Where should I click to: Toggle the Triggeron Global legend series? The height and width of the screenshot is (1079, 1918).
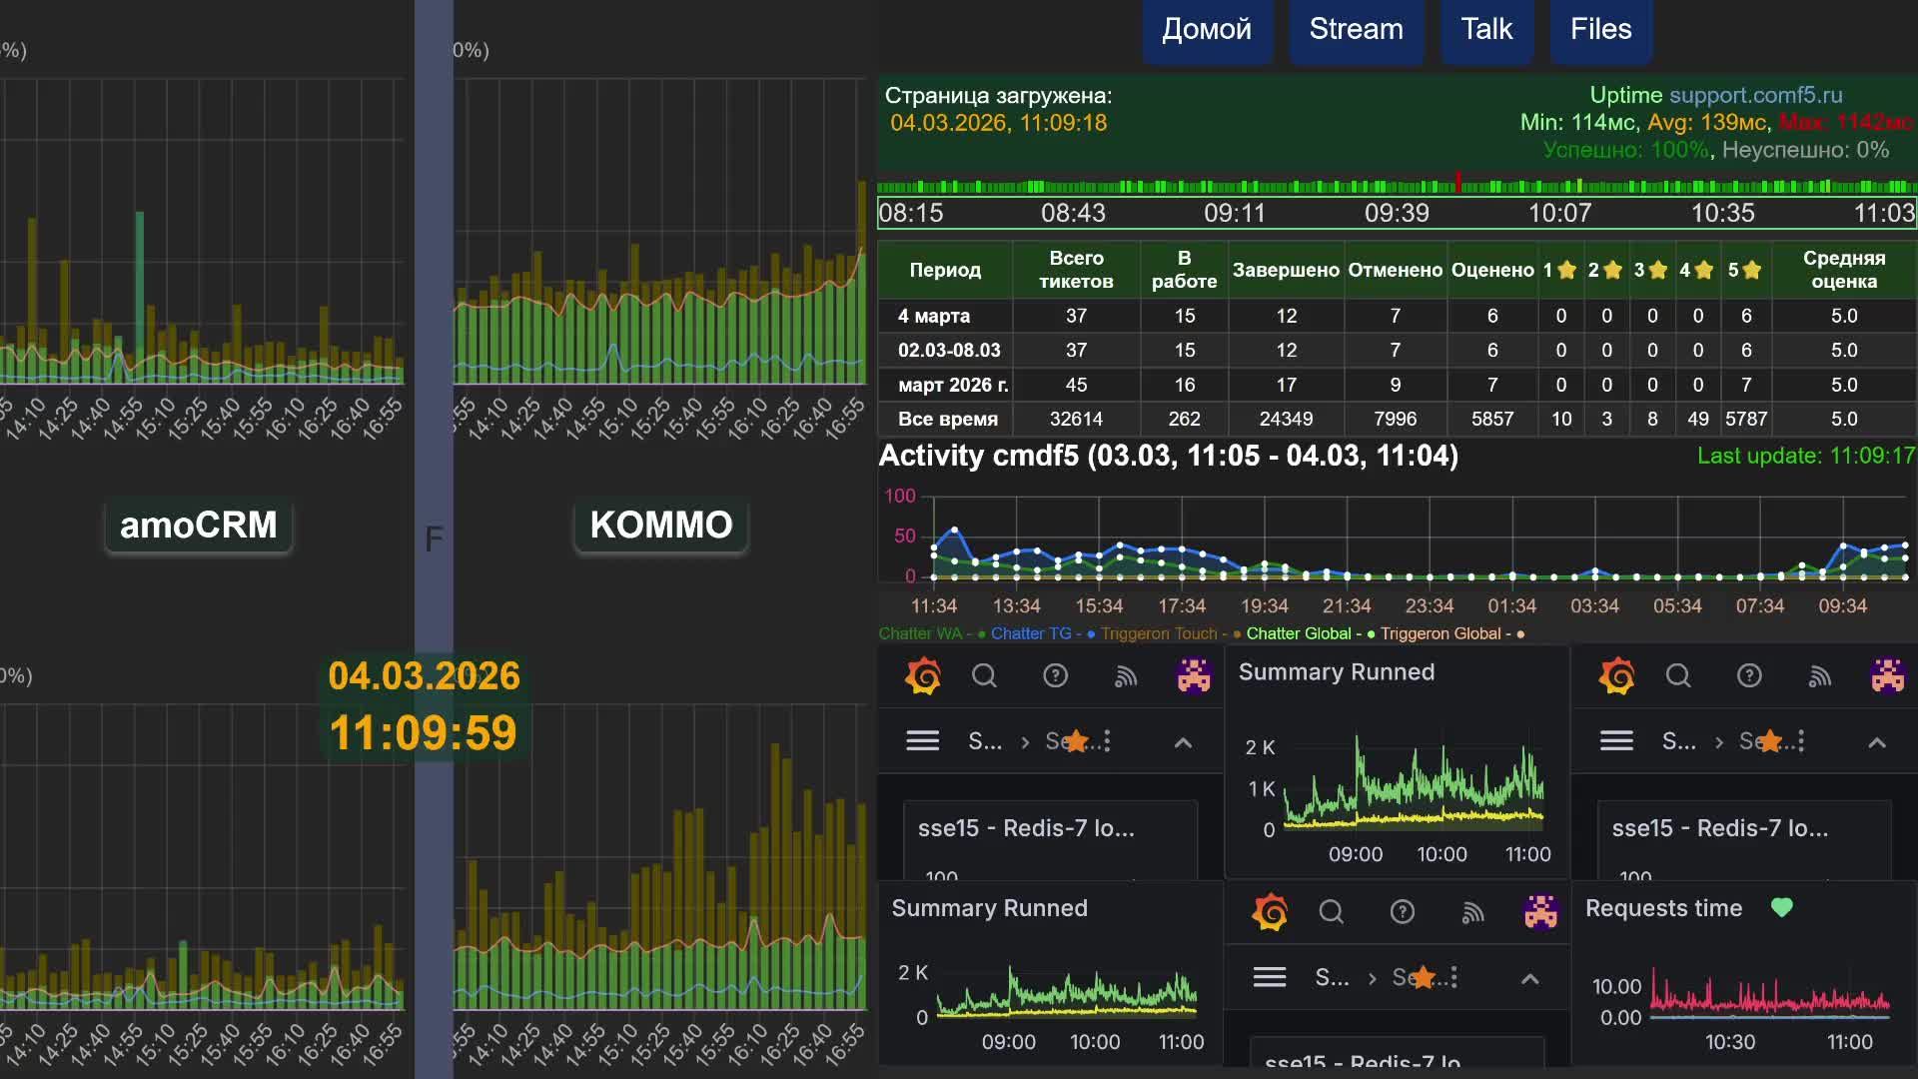[1439, 633]
